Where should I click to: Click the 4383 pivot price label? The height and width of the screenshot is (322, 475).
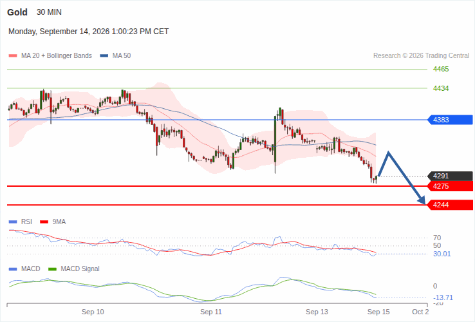451,120
